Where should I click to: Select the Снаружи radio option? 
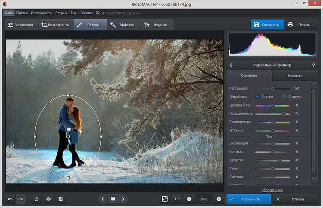(x=284, y=97)
